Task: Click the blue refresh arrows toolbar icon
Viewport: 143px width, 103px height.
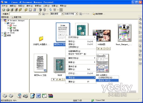Action: click(x=50, y=10)
